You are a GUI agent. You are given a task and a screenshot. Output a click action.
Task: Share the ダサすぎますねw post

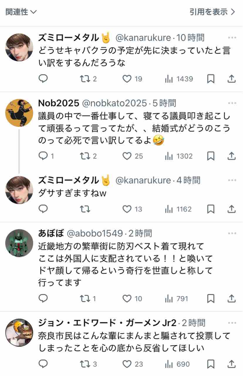232,209
